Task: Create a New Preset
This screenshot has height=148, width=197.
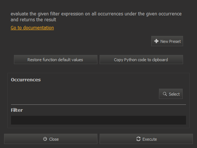Action: [x=167, y=41]
